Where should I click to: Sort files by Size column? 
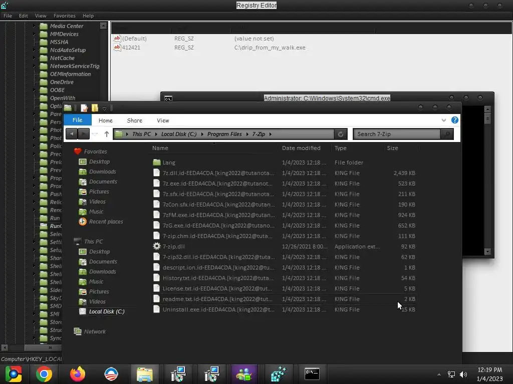click(393, 148)
